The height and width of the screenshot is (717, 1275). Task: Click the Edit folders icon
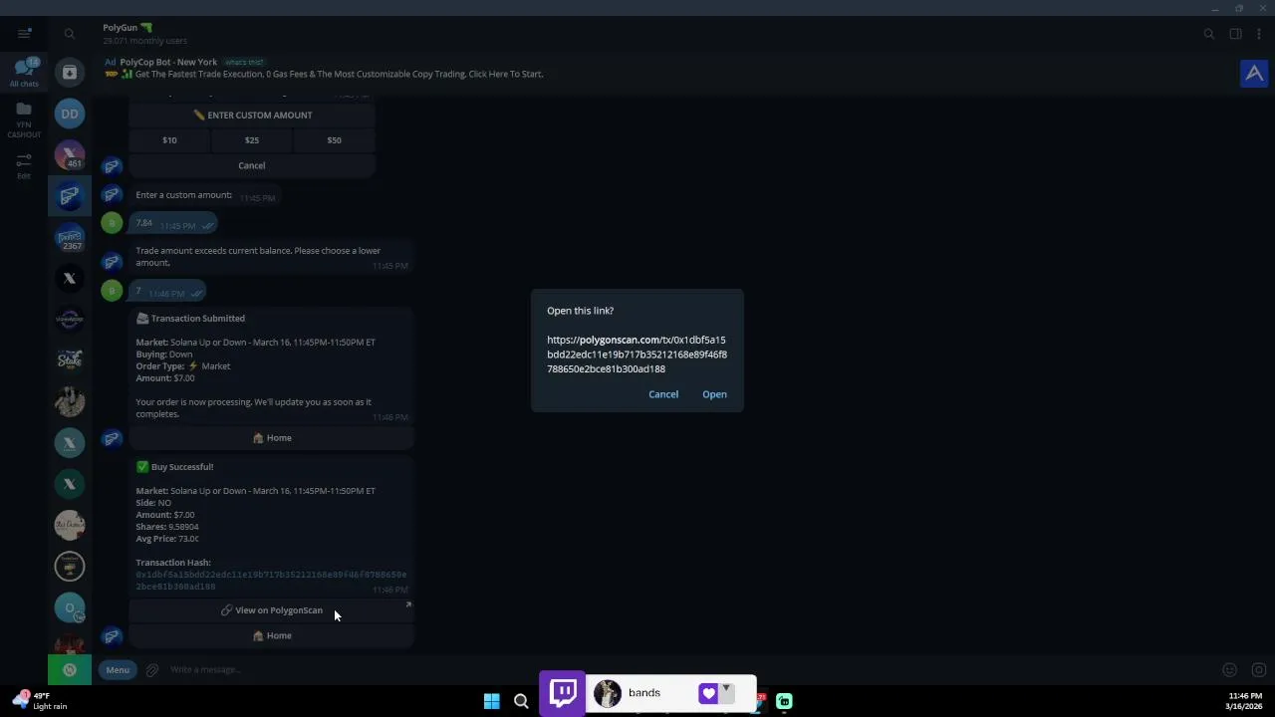click(x=24, y=164)
